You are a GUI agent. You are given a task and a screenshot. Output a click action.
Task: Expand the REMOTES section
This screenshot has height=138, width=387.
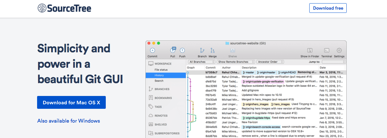click(x=161, y=116)
